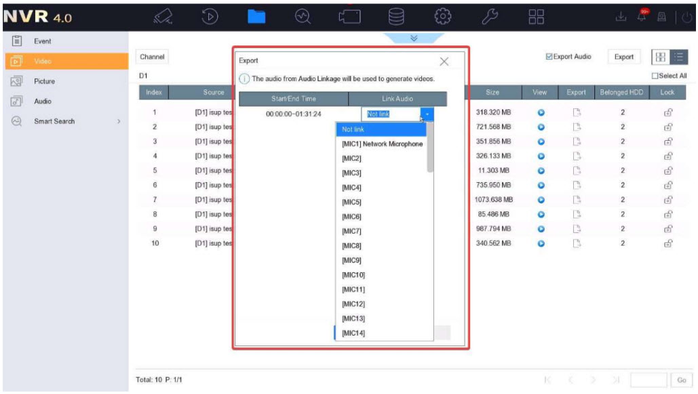Expand the Smart Search submenu
Screen dimensions: 698x394
click(119, 122)
